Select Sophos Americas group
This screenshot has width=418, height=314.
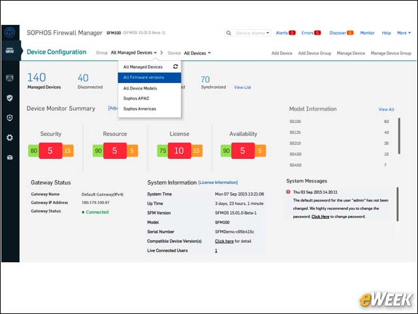point(150,109)
